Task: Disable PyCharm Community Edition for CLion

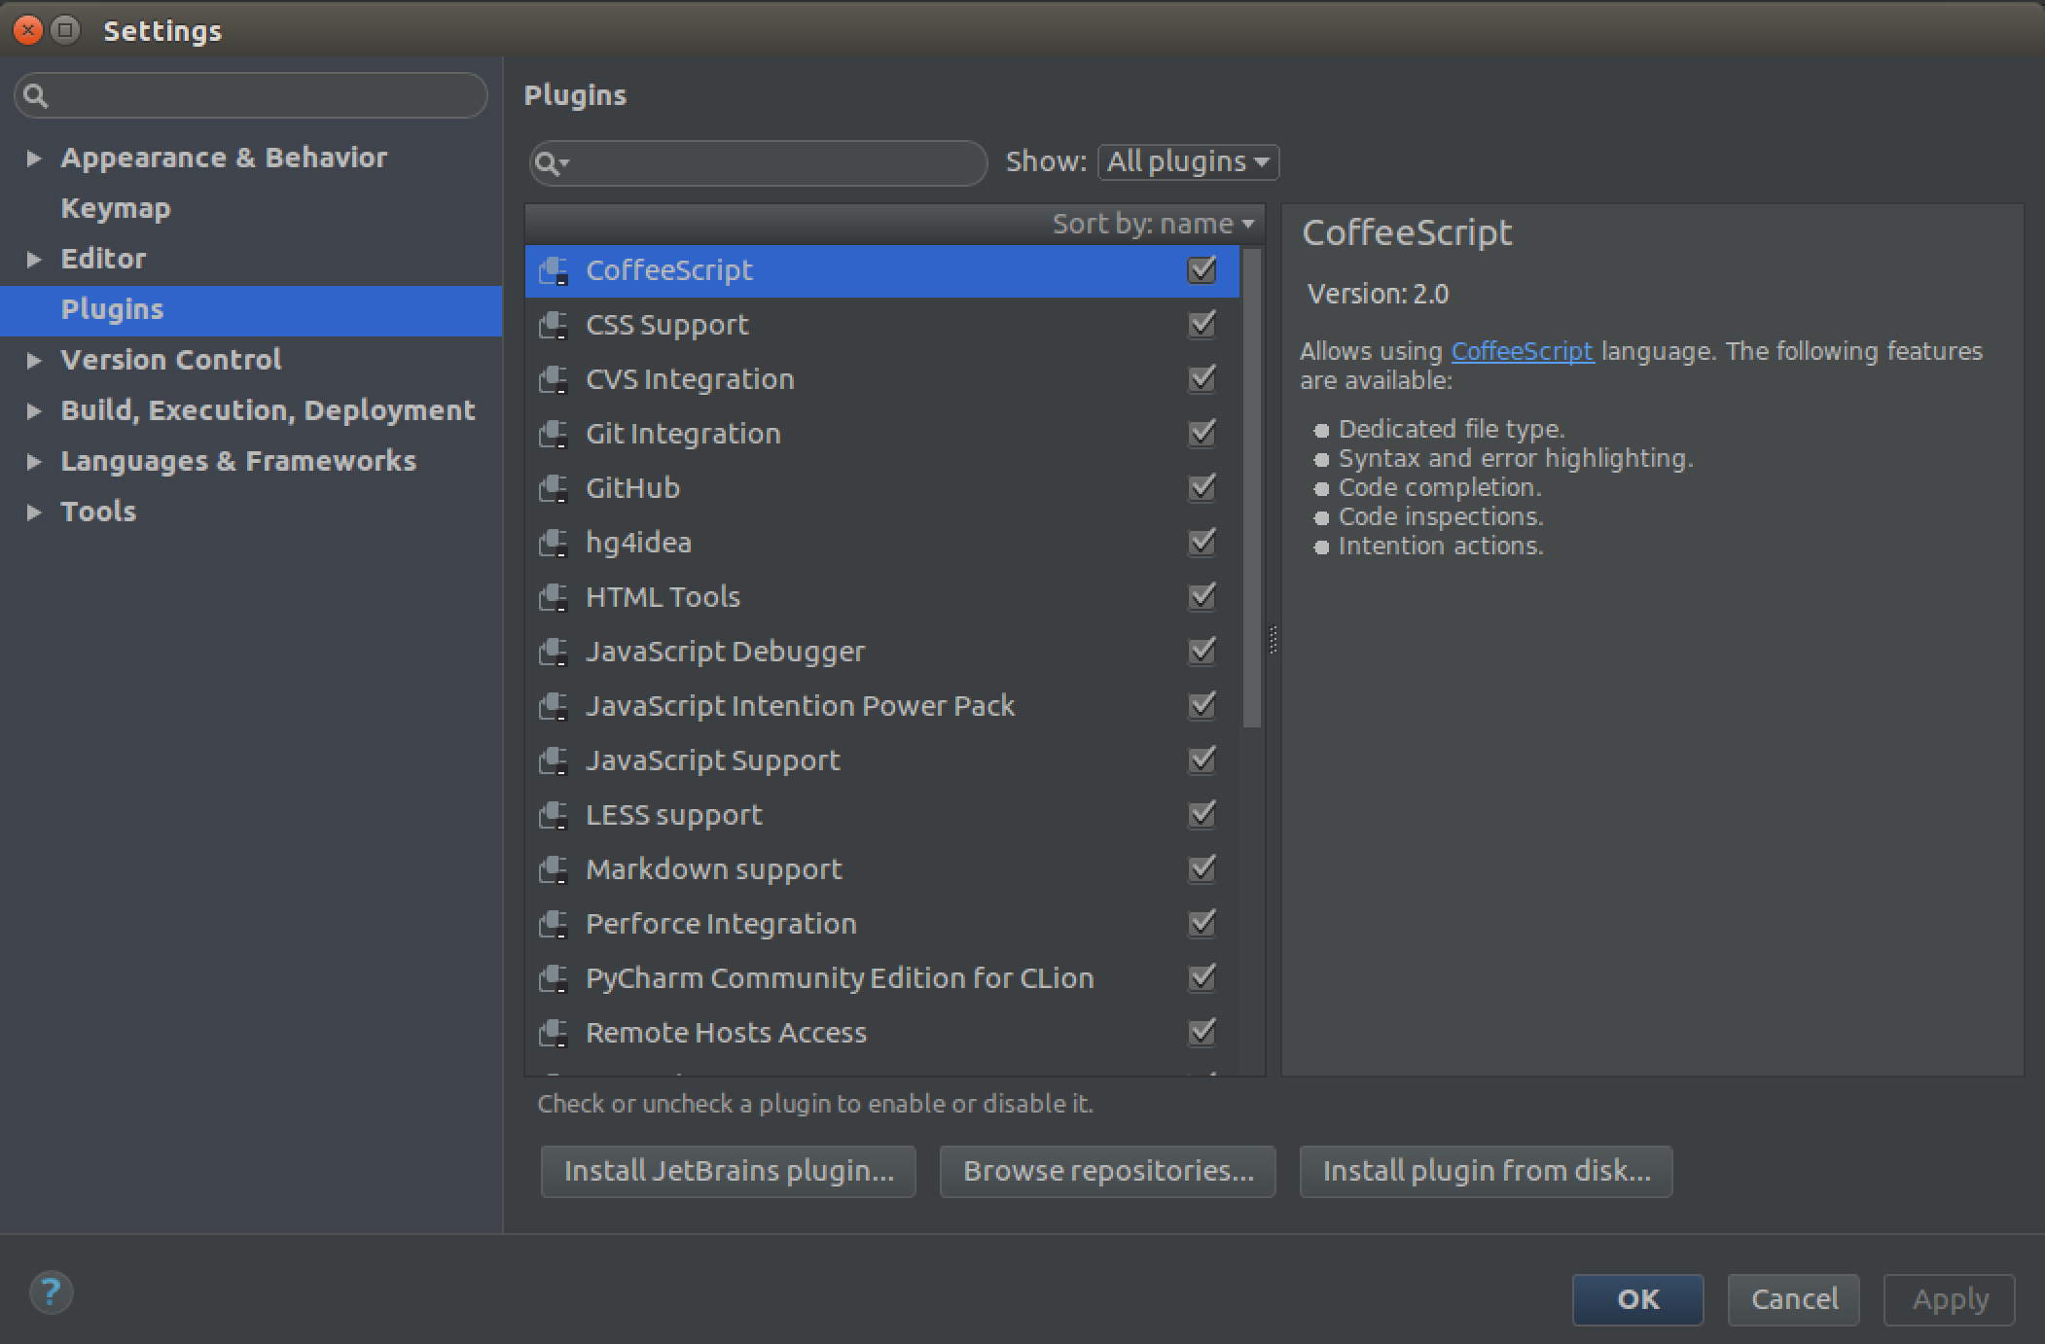Action: coord(1202,977)
